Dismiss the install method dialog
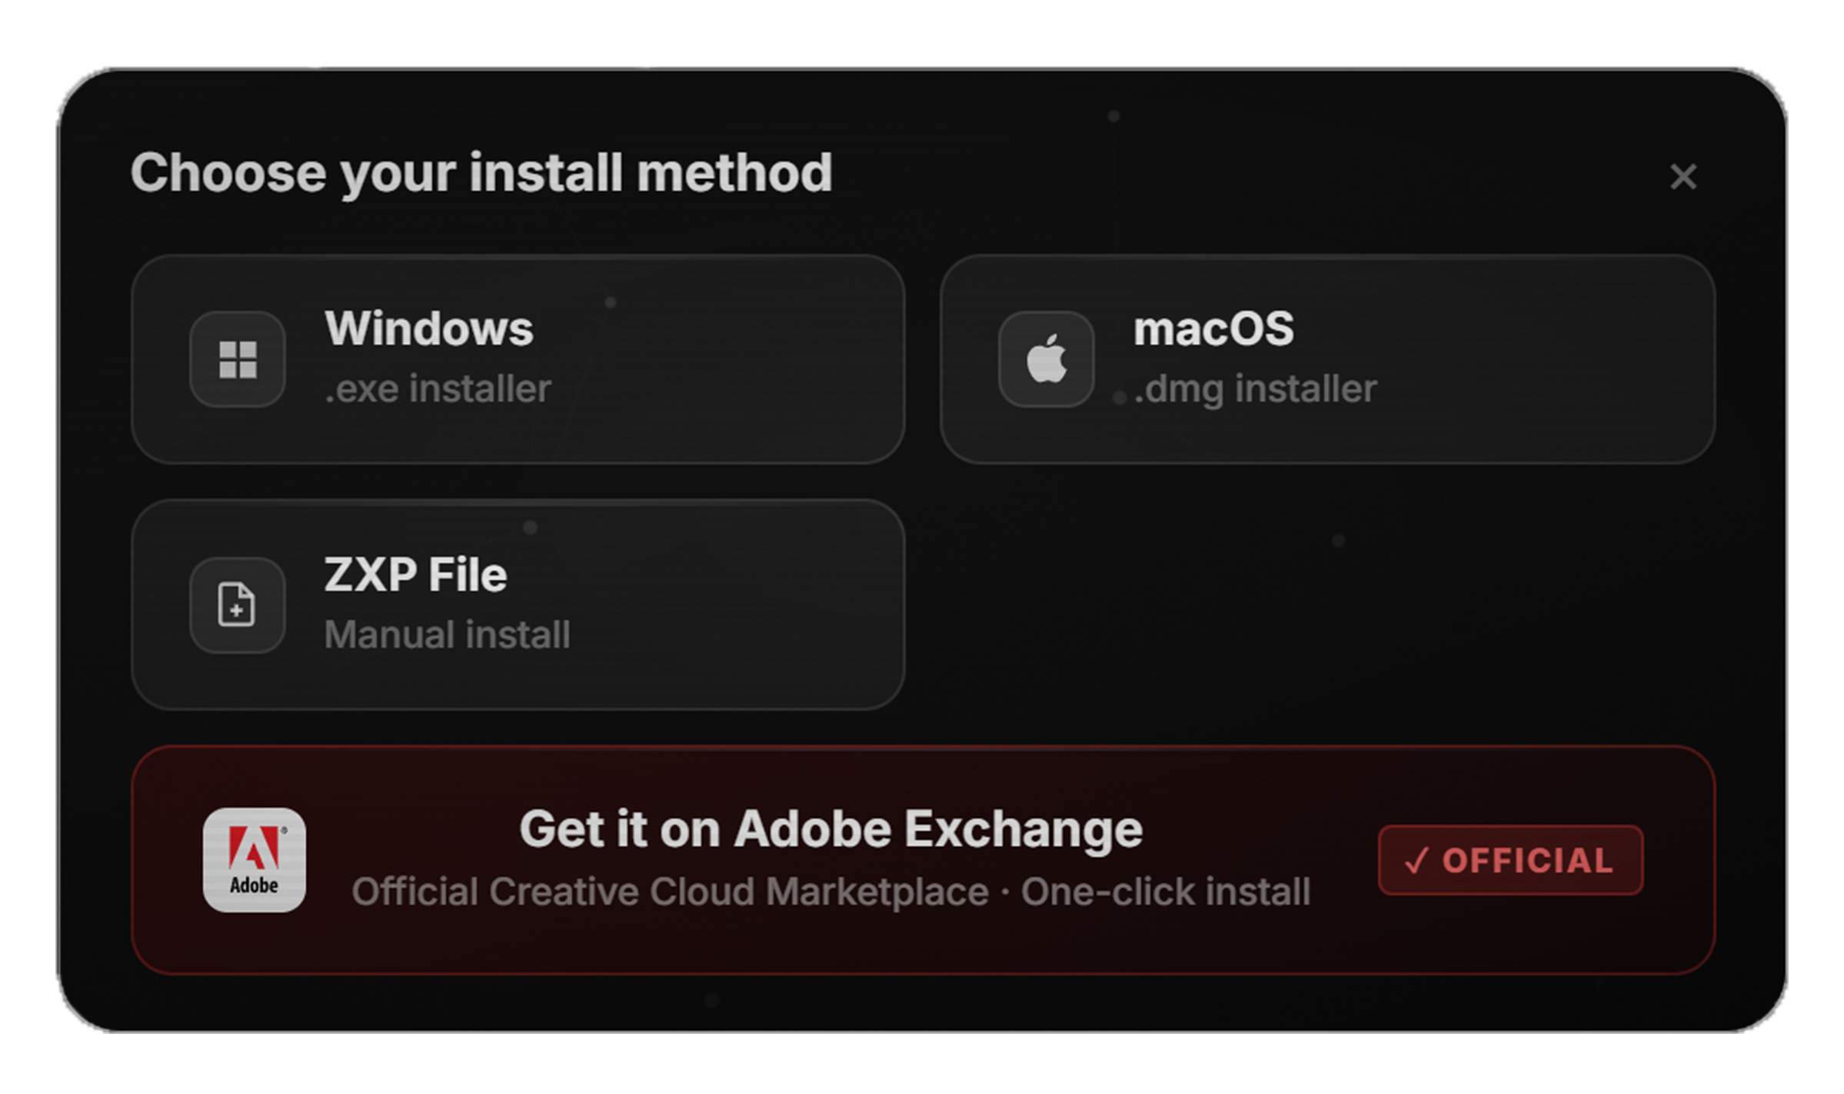The height and width of the screenshot is (1094, 1844). [x=1684, y=177]
